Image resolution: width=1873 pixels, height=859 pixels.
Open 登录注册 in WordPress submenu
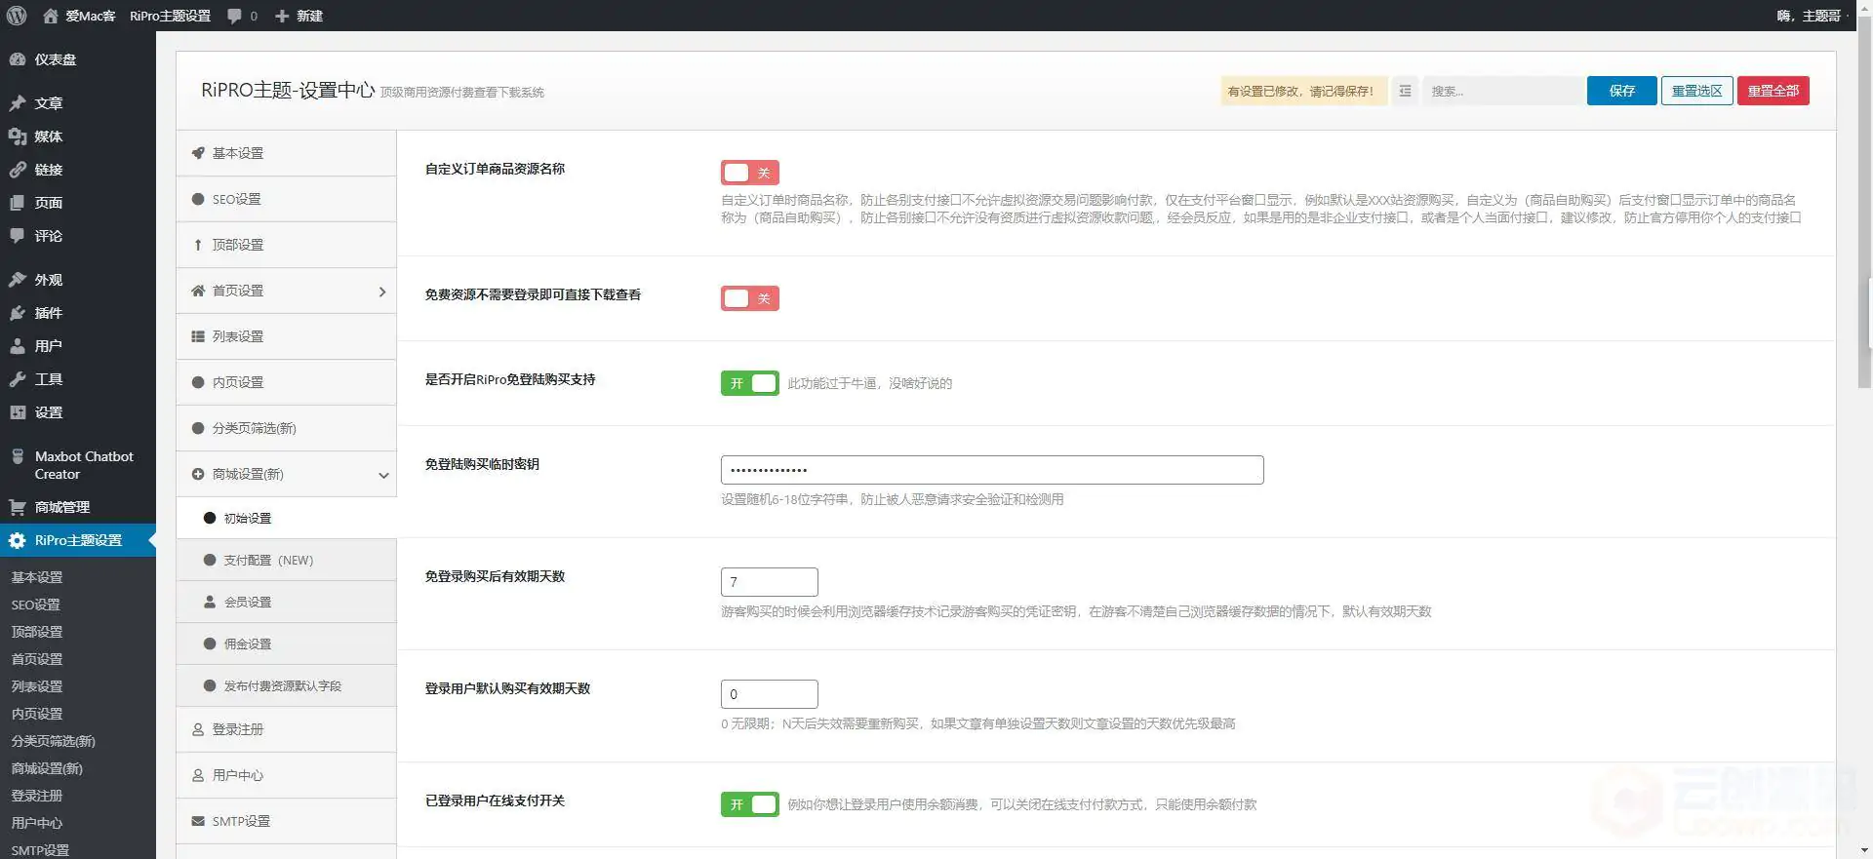pos(37,796)
